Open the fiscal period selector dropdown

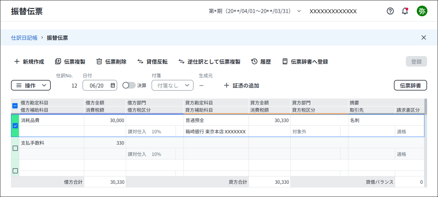tap(255, 11)
